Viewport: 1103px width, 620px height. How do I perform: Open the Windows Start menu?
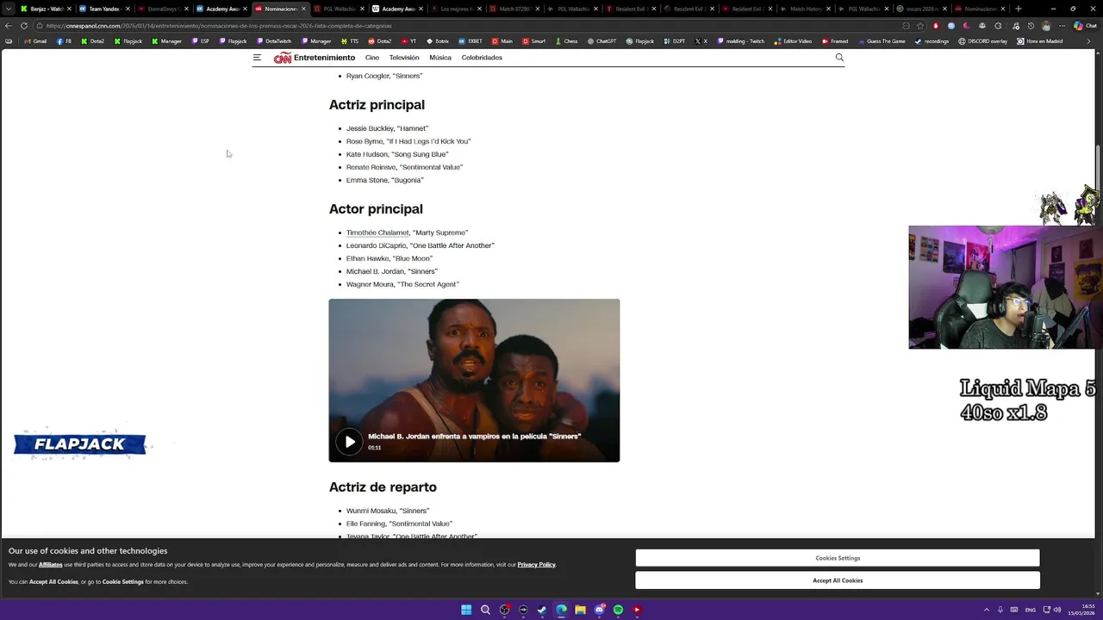pos(466,610)
